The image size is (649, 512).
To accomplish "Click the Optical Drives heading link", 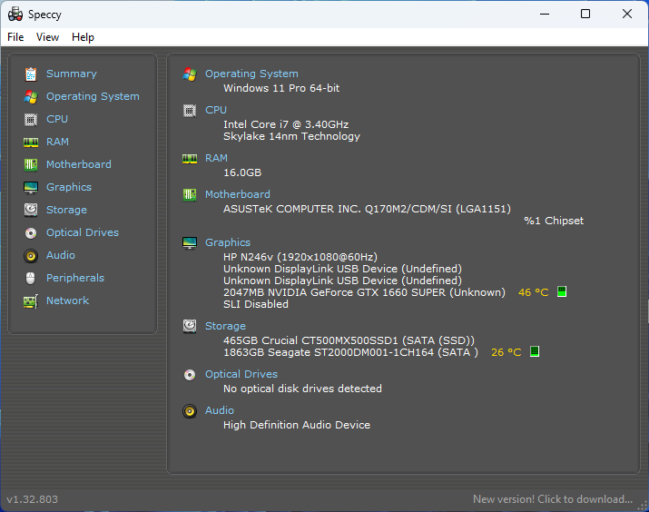I will pos(241,374).
